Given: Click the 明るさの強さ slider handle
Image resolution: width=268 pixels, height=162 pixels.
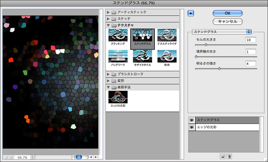Looking at the screenshot, I should point(219,68).
